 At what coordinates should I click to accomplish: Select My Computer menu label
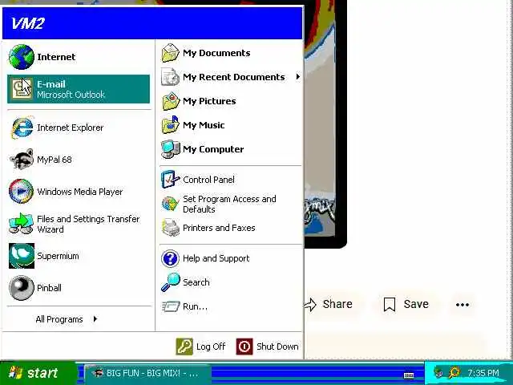click(213, 149)
